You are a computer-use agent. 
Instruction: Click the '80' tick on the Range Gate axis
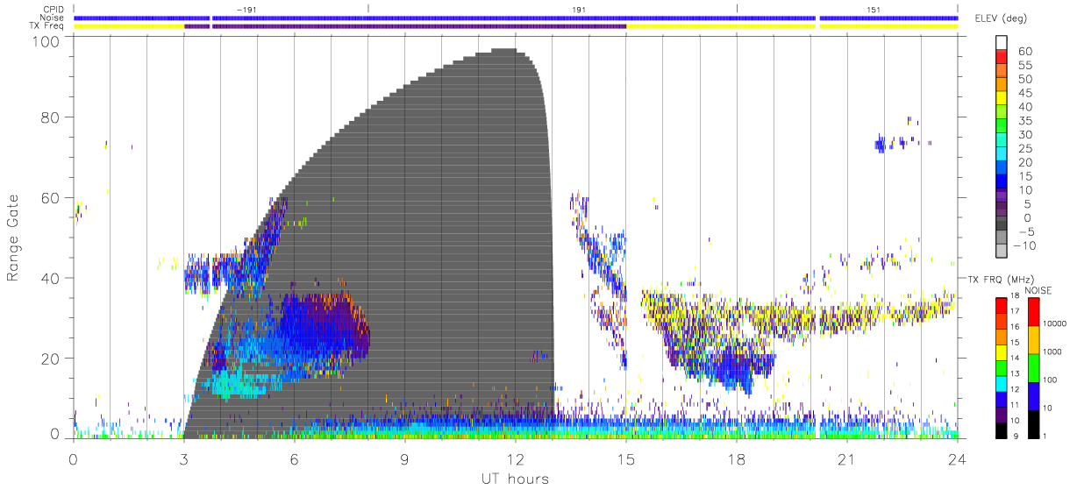(52, 117)
